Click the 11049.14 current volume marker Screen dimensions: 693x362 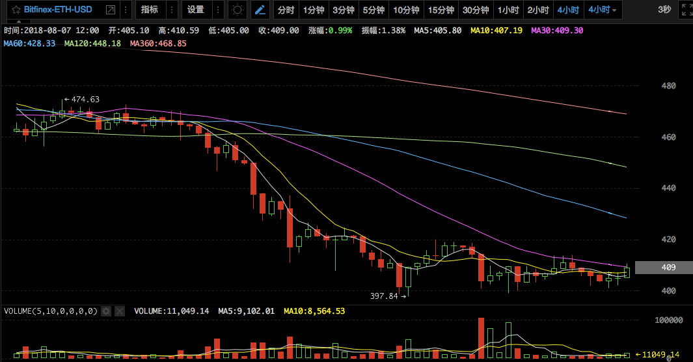(x=657, y=354)
